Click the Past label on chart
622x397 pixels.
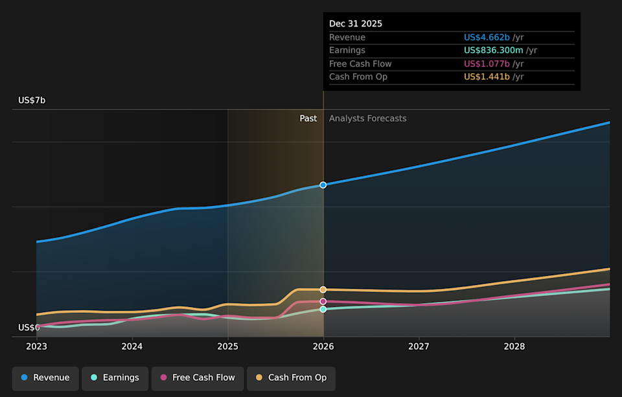[308, 119]
